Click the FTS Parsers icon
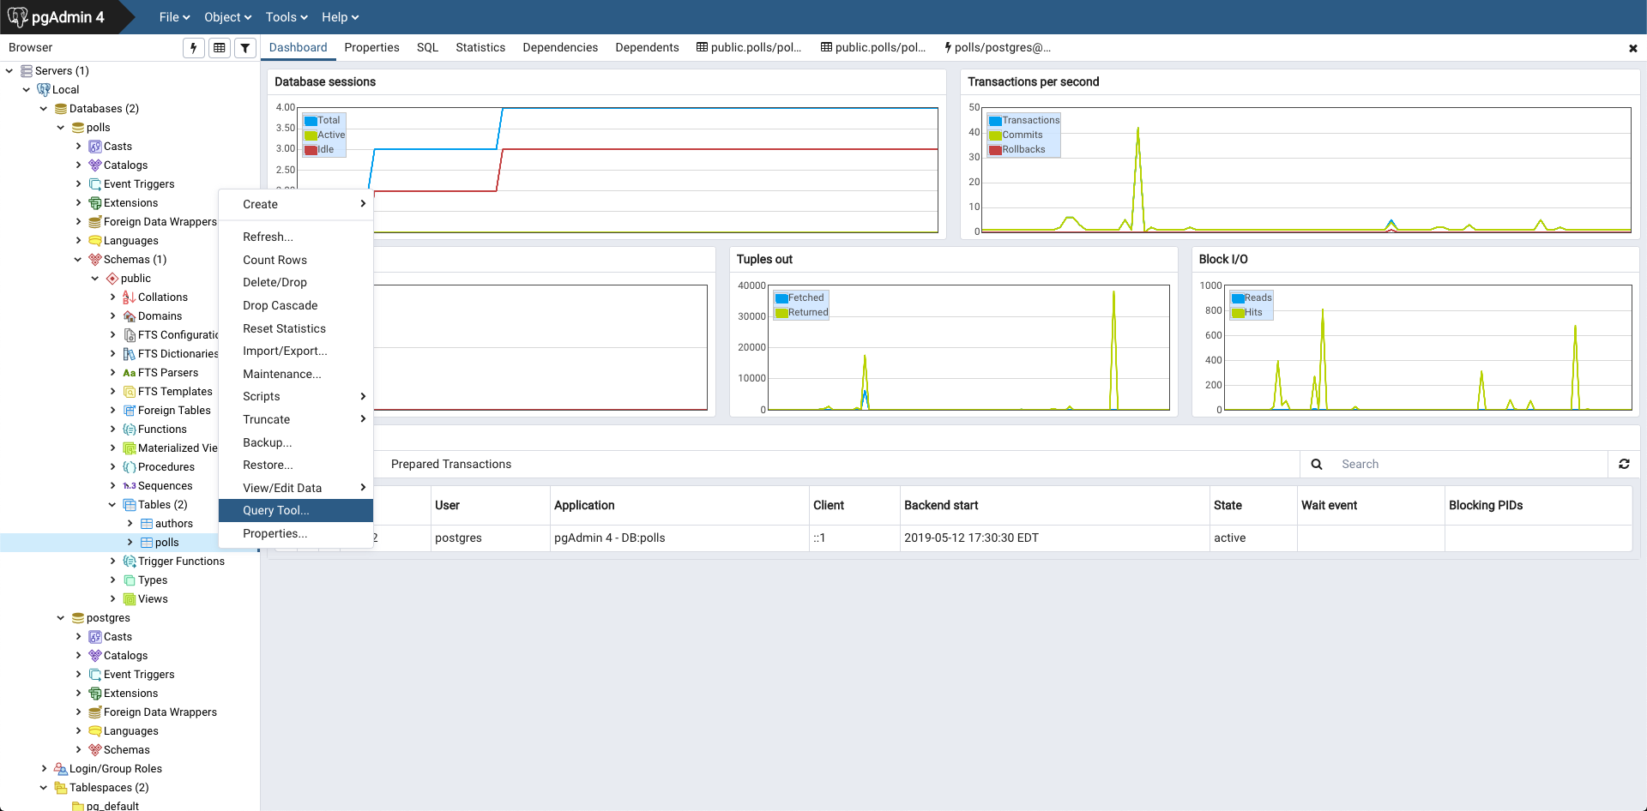 click(x=130, y=373)
